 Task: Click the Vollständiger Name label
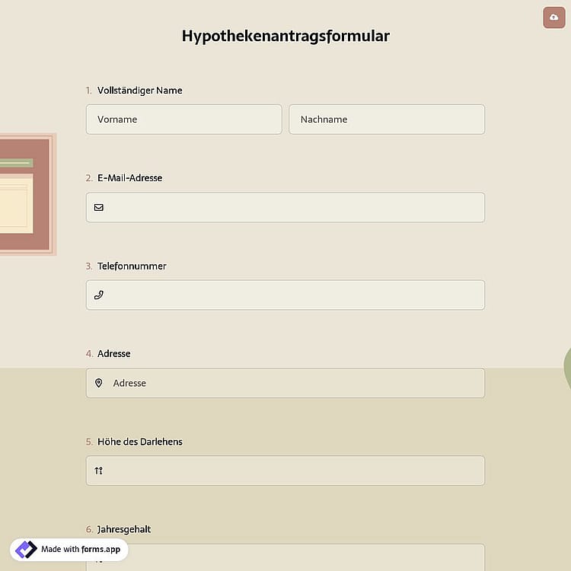tap(140, 91)
